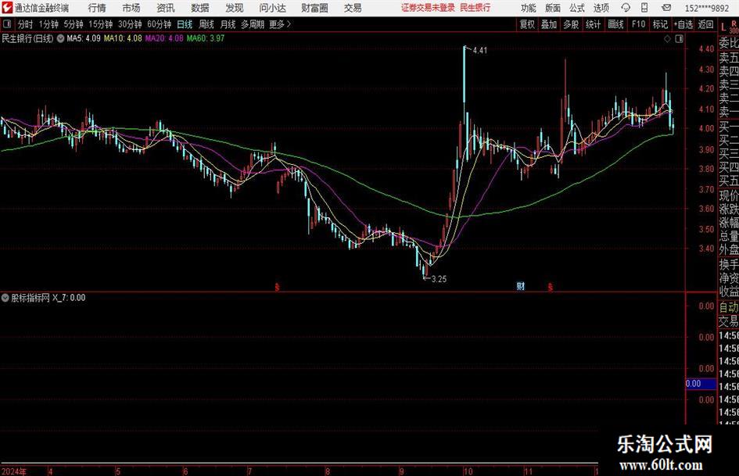
Task: Click the 返回 back button
Action: 705,24
